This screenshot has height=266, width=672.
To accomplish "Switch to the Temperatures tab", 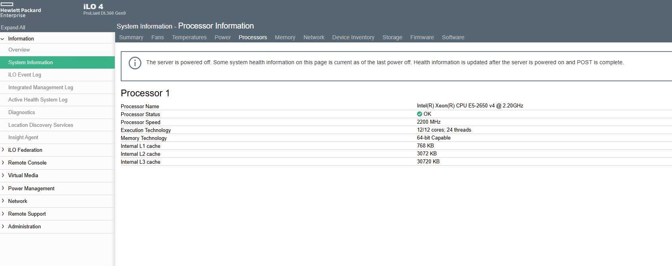I will 189,37.
